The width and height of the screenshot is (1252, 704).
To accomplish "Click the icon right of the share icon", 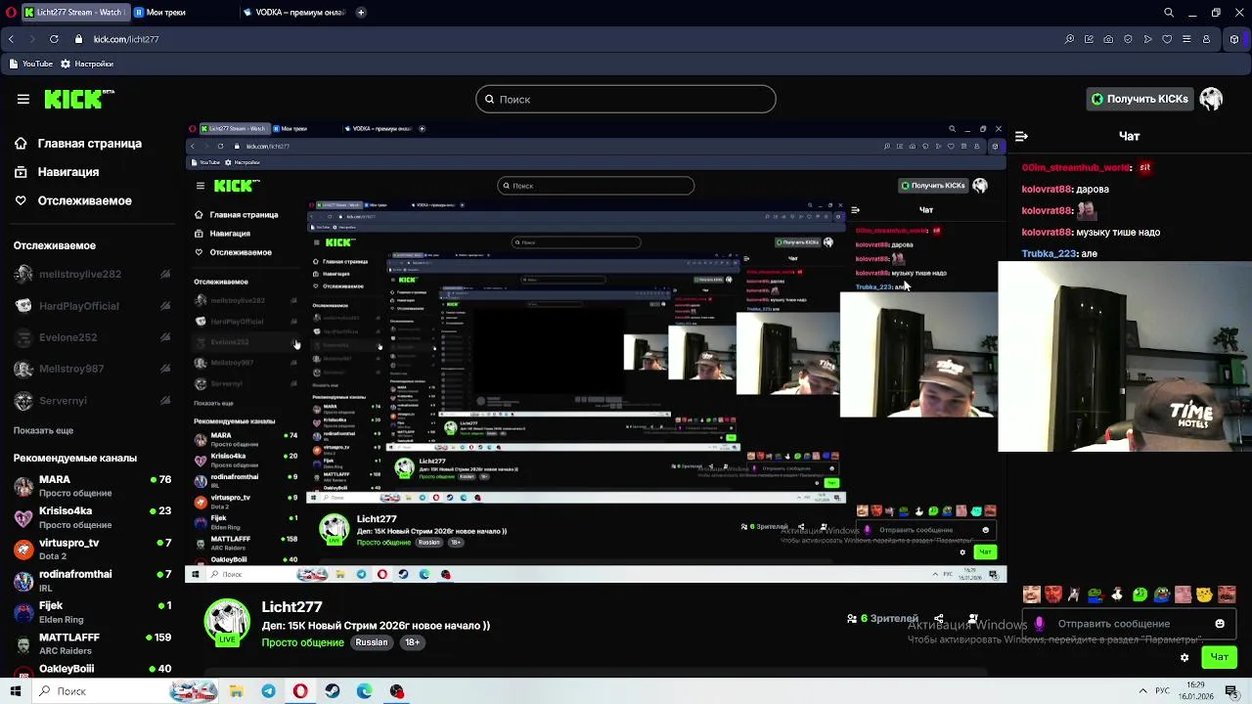I will (x=973, y=619).
